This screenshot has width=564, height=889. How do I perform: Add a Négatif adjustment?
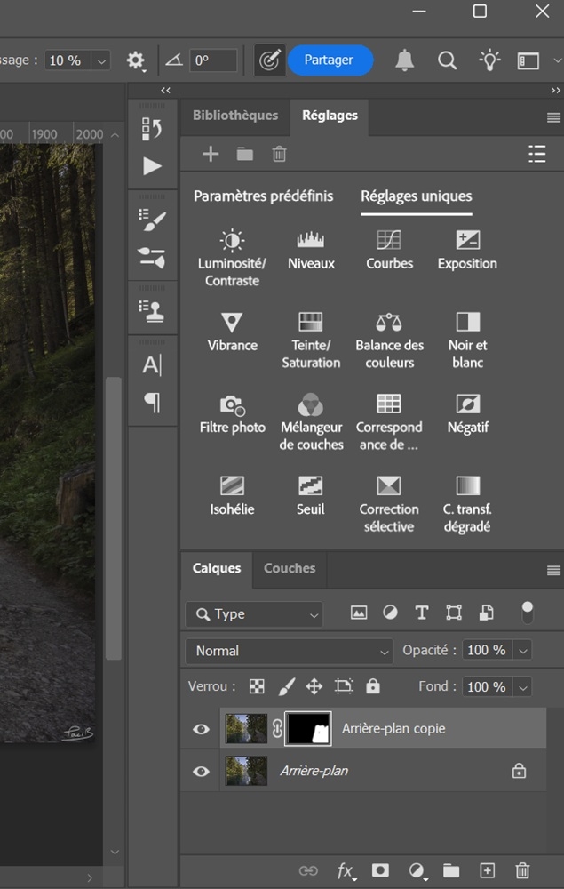pyautogui.click(x=467, y=414)
